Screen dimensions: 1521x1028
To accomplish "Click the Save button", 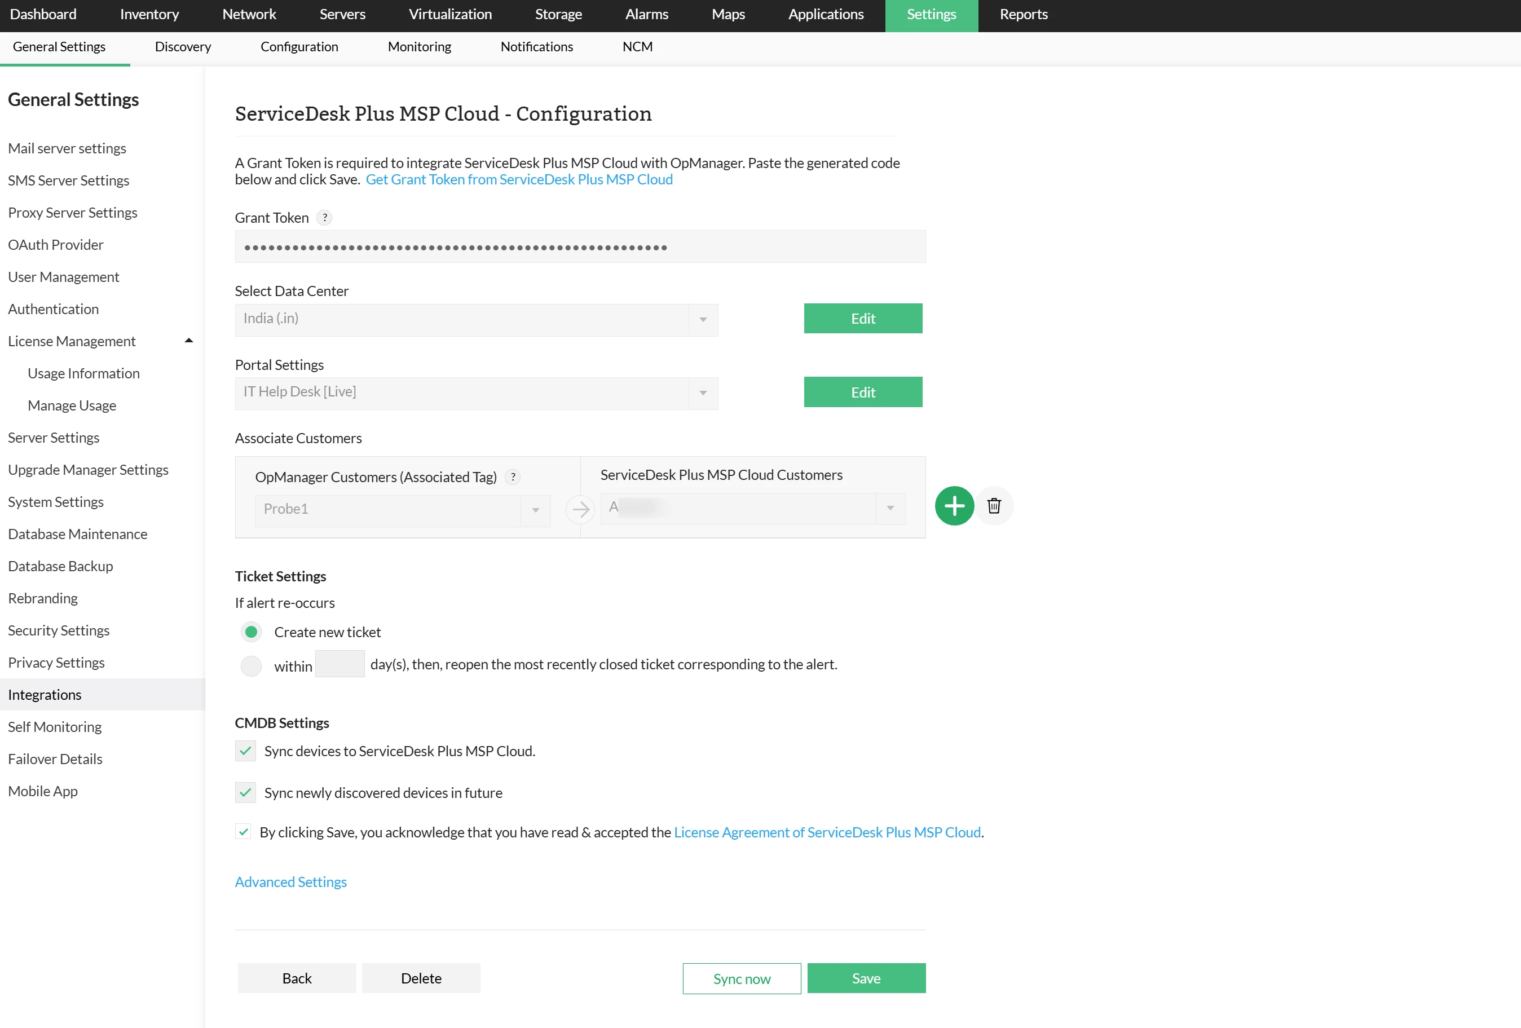I will [x=866, y=978].
